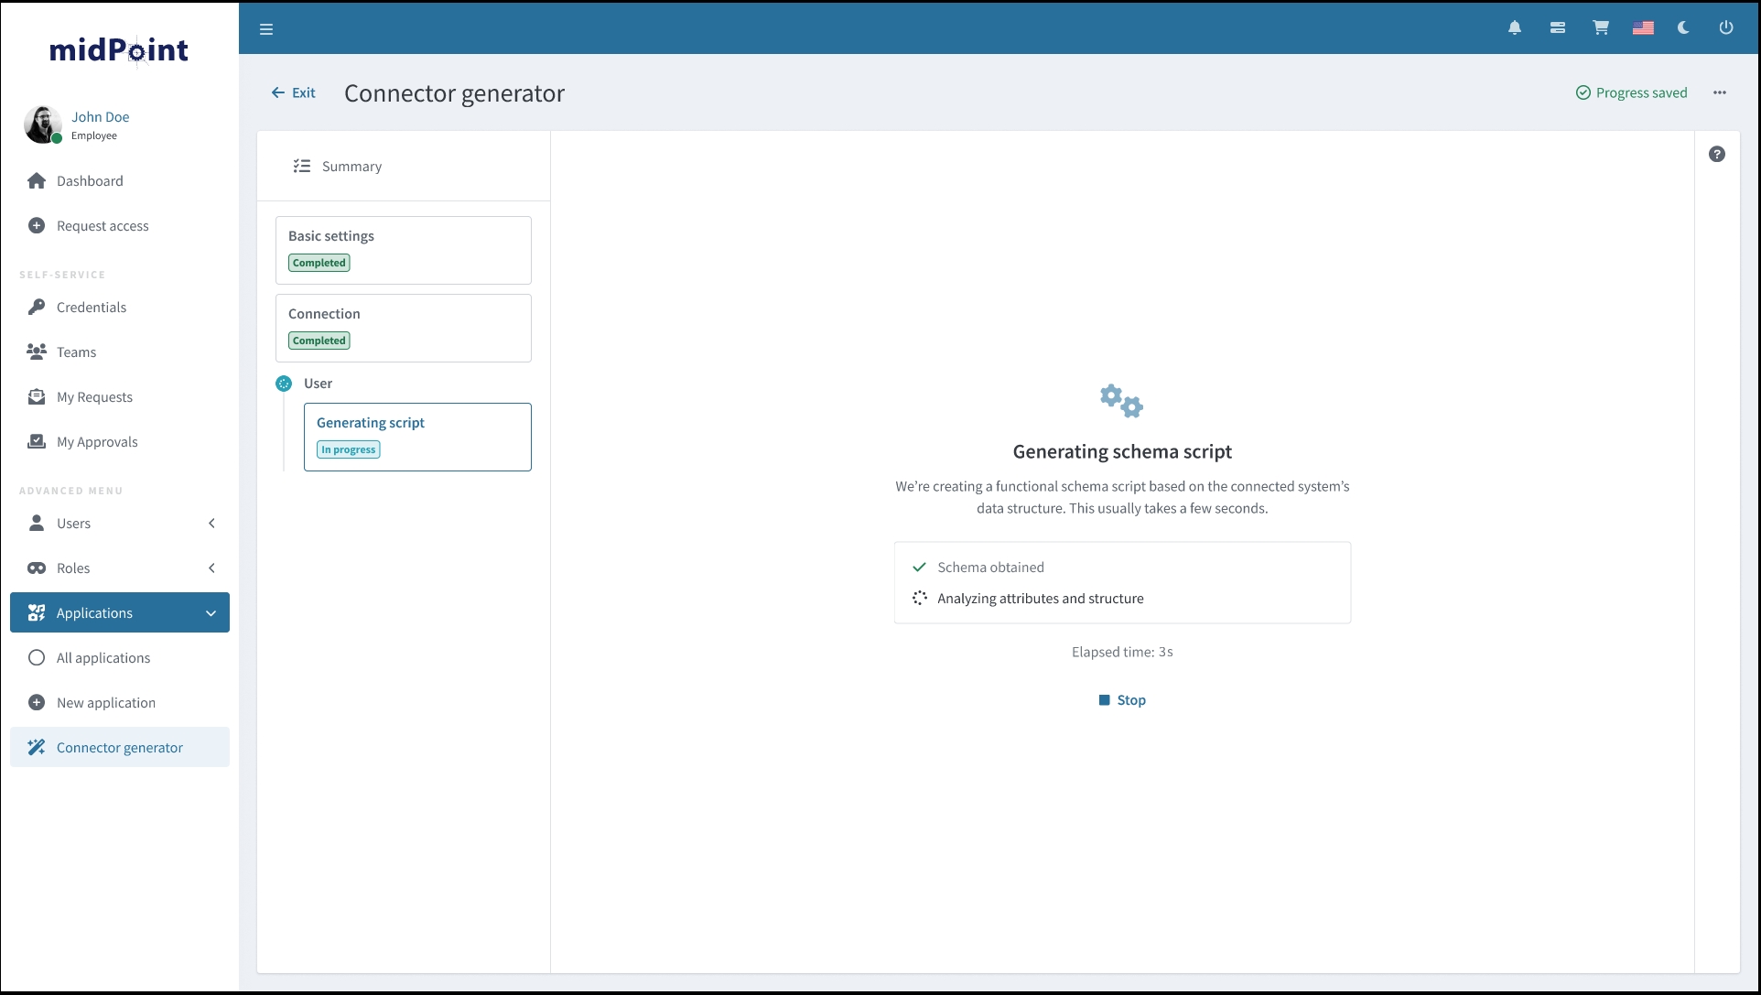Click the US flag language selector
Screen dimensions: 1761x995
pos(1643,28)
